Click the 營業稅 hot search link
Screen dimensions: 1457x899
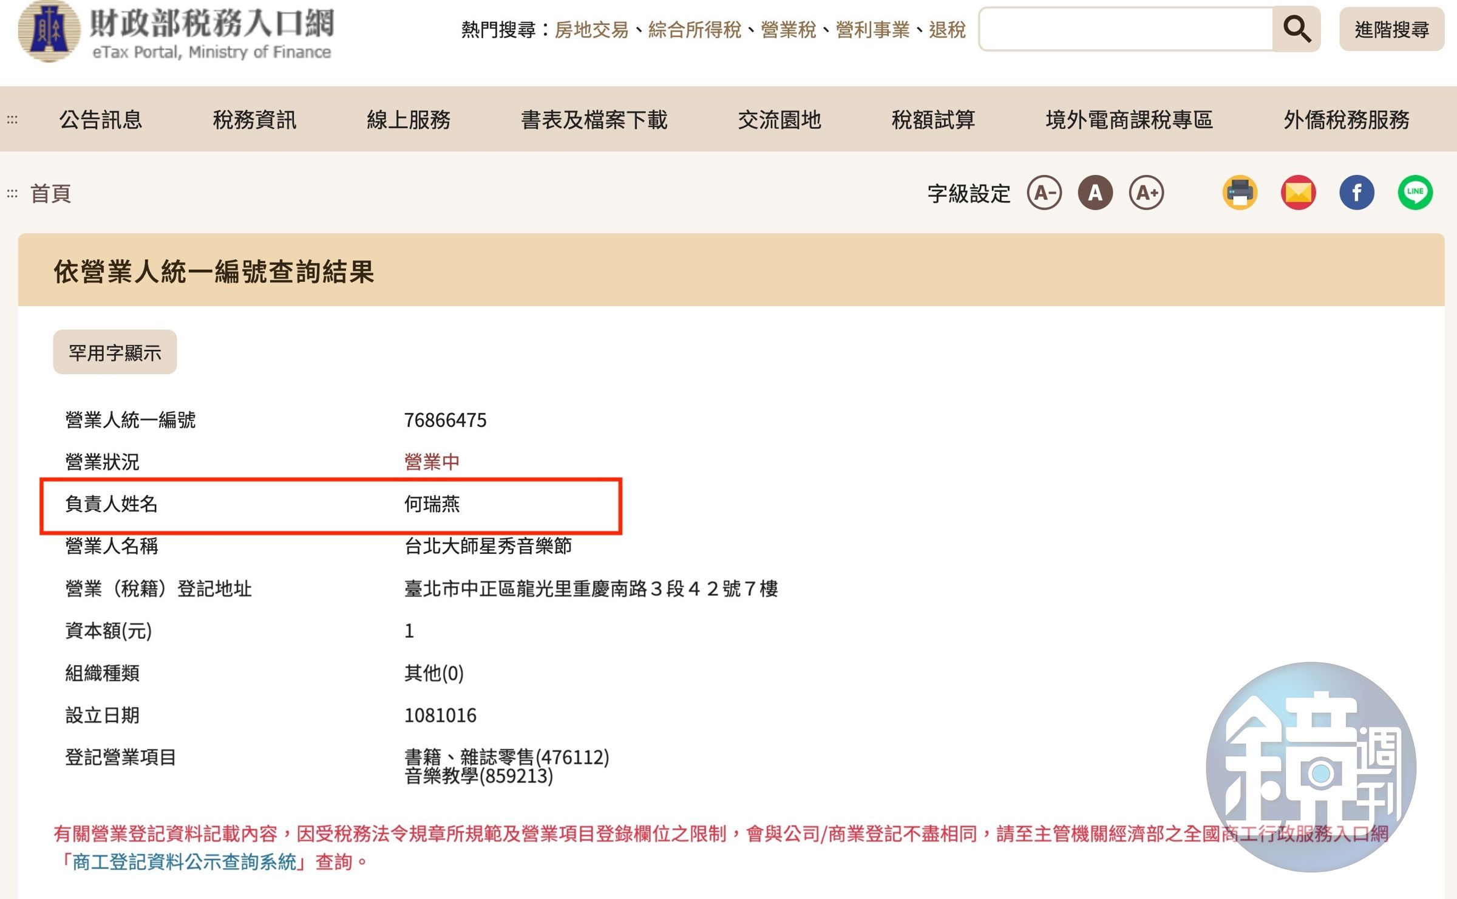[788, 29]
